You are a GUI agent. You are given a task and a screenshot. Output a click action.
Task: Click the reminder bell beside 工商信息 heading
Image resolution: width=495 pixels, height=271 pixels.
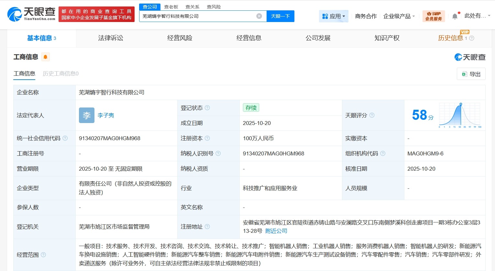click(45, 57)
